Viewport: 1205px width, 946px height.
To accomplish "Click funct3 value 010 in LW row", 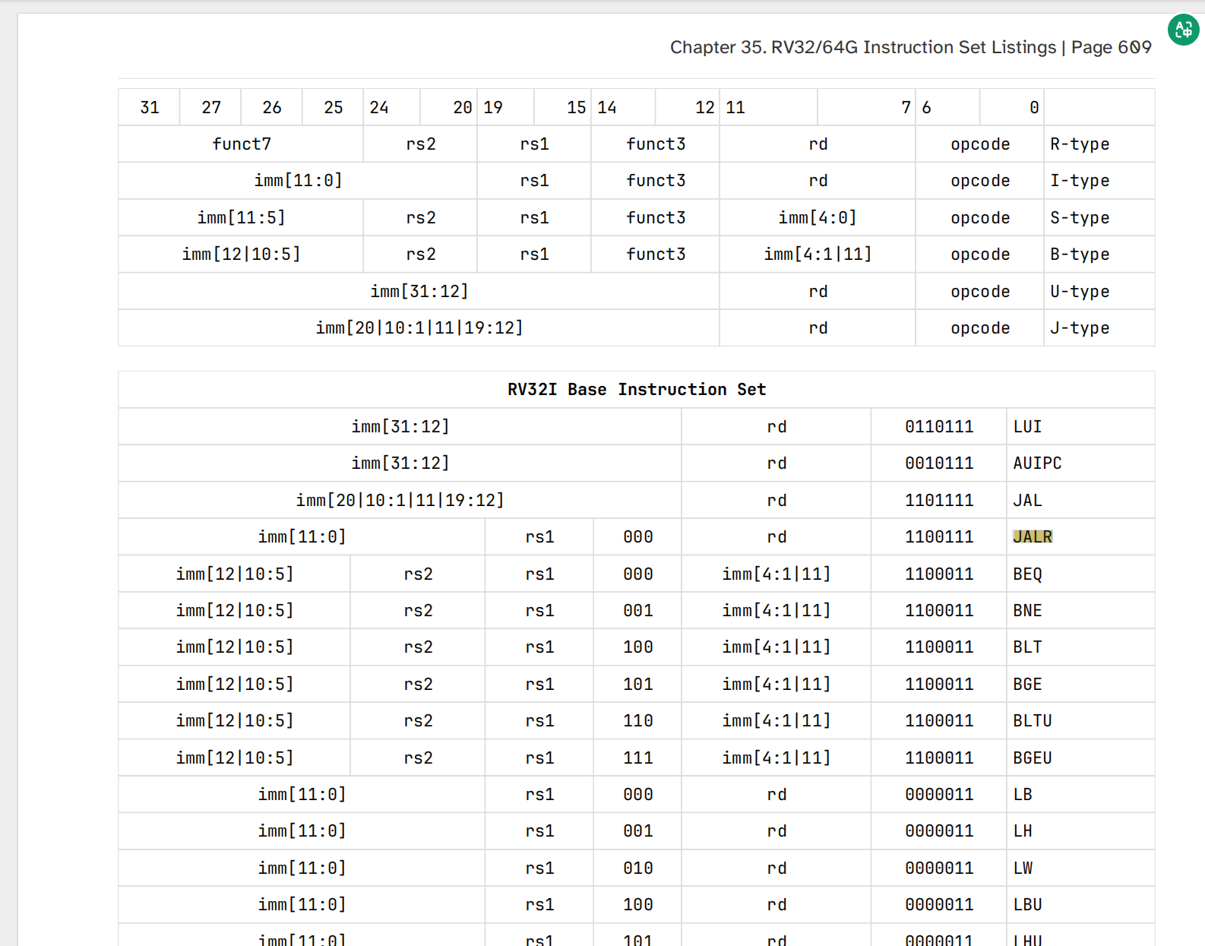I will (638, 868).
